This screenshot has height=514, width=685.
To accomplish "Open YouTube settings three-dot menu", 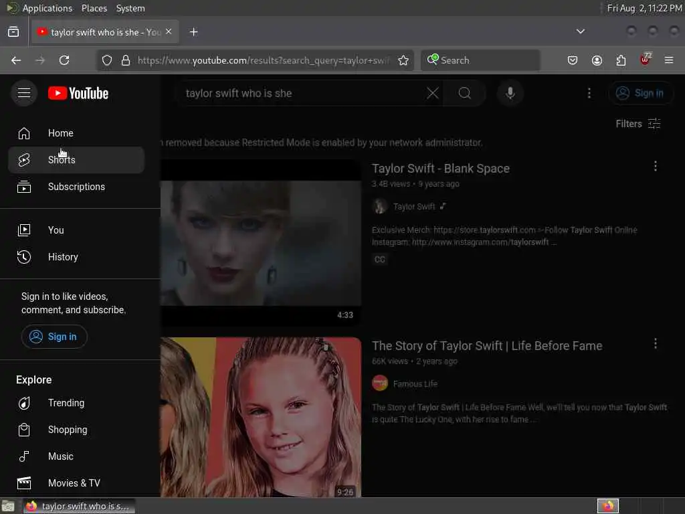I will click(589, 93).
